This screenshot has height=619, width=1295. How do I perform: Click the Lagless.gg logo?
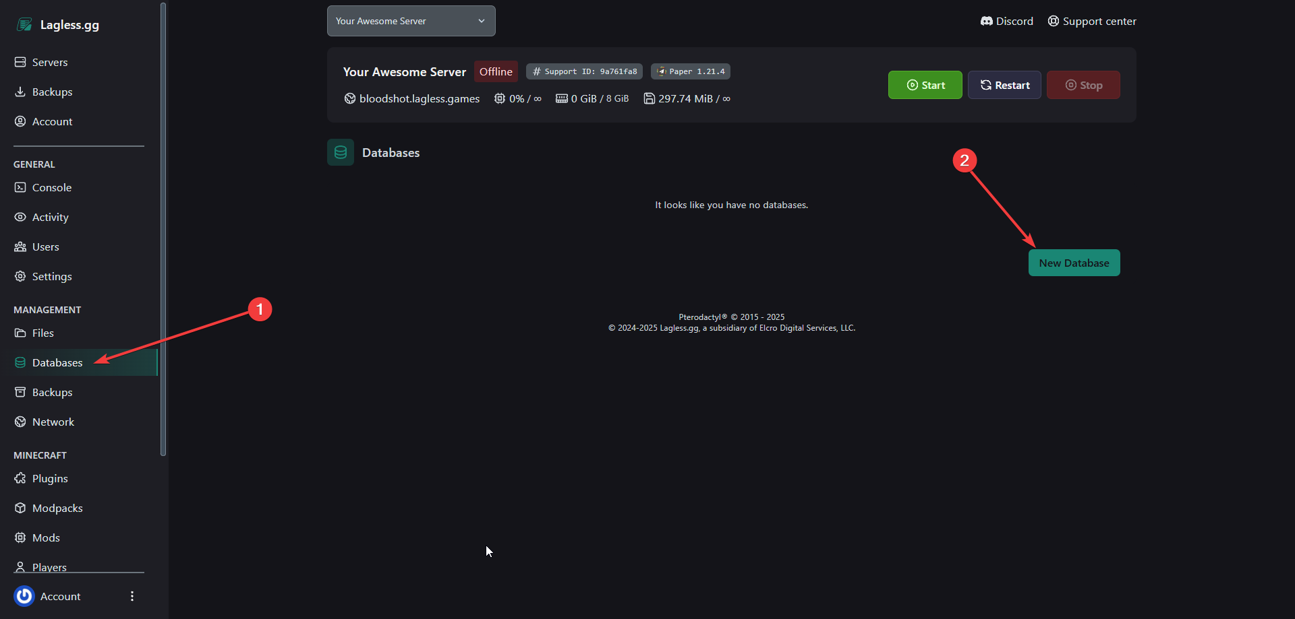coord(58,25)
